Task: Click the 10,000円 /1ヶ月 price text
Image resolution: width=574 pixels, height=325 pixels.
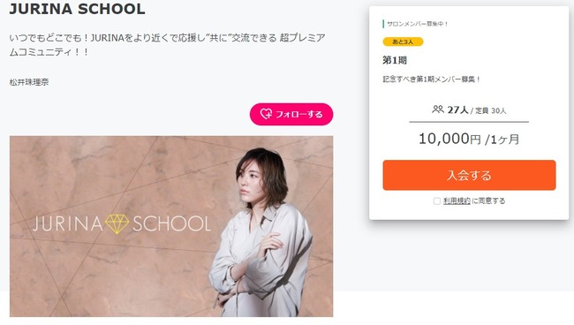Action: 469,139
